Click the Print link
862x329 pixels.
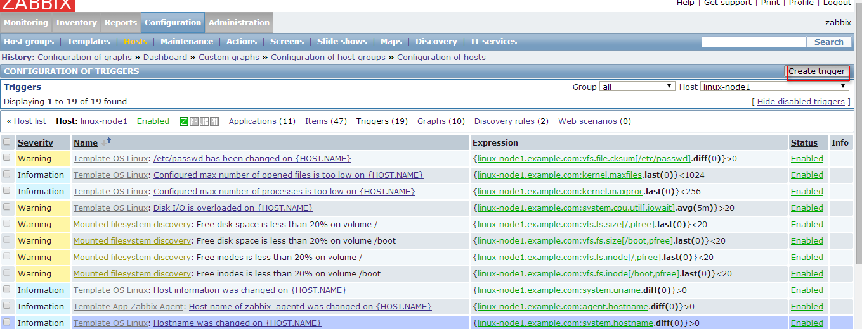pyautogui.click(x=770, y=3)
